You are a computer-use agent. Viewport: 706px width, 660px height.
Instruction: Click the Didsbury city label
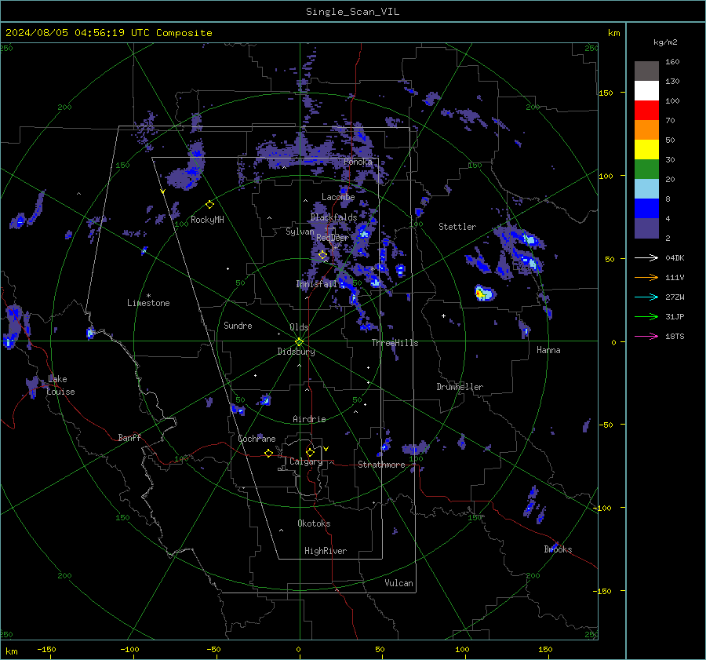pos(296,352)
